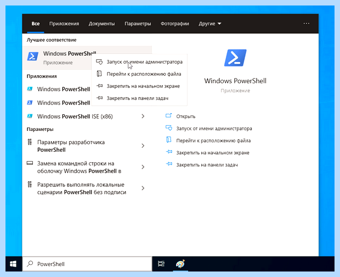Click the admin shield icon in preview pane
Image resolution: width=340 pixels, height=277 pixels.
[x=169, y=128]
